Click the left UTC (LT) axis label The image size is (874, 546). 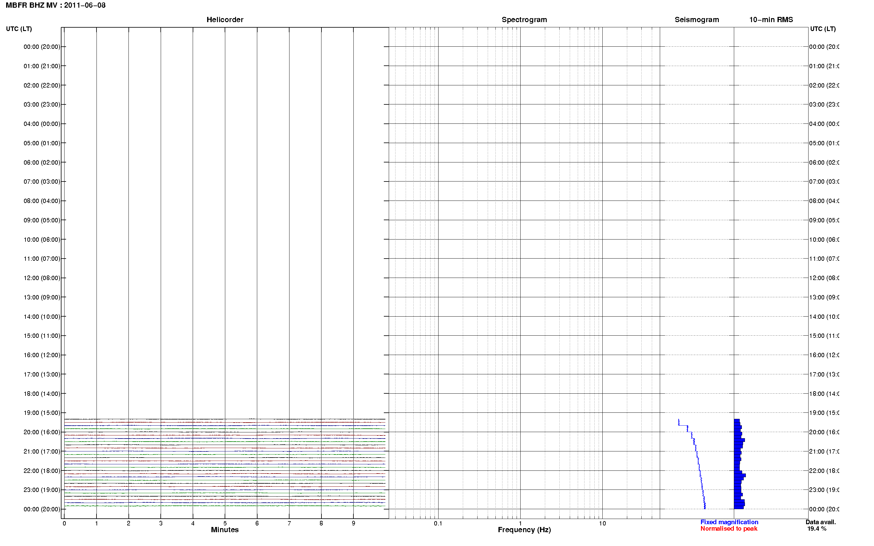[19, 29]
